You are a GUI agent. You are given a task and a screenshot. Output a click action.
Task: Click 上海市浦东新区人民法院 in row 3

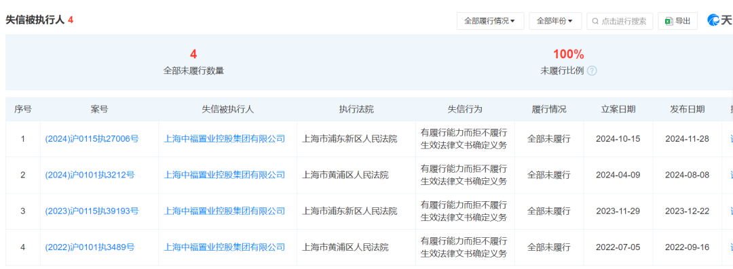click(350, 211)
